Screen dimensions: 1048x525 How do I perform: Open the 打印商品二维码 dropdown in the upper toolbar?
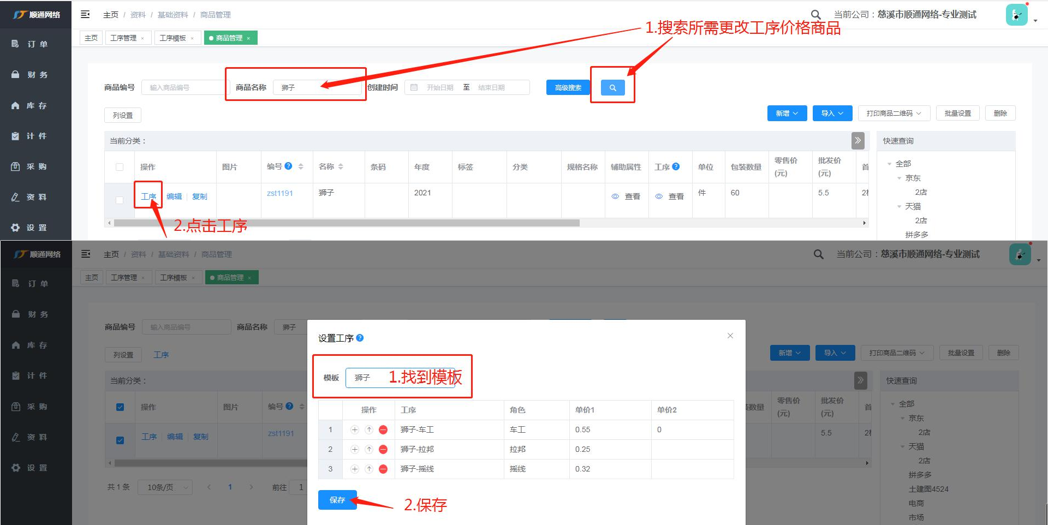click(894, 114)
